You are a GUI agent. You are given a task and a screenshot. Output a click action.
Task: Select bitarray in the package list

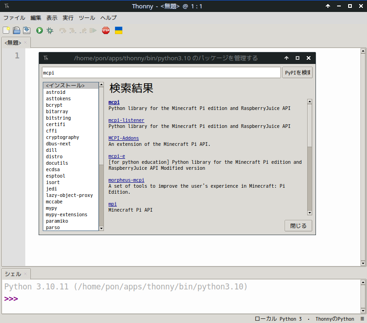71,111
